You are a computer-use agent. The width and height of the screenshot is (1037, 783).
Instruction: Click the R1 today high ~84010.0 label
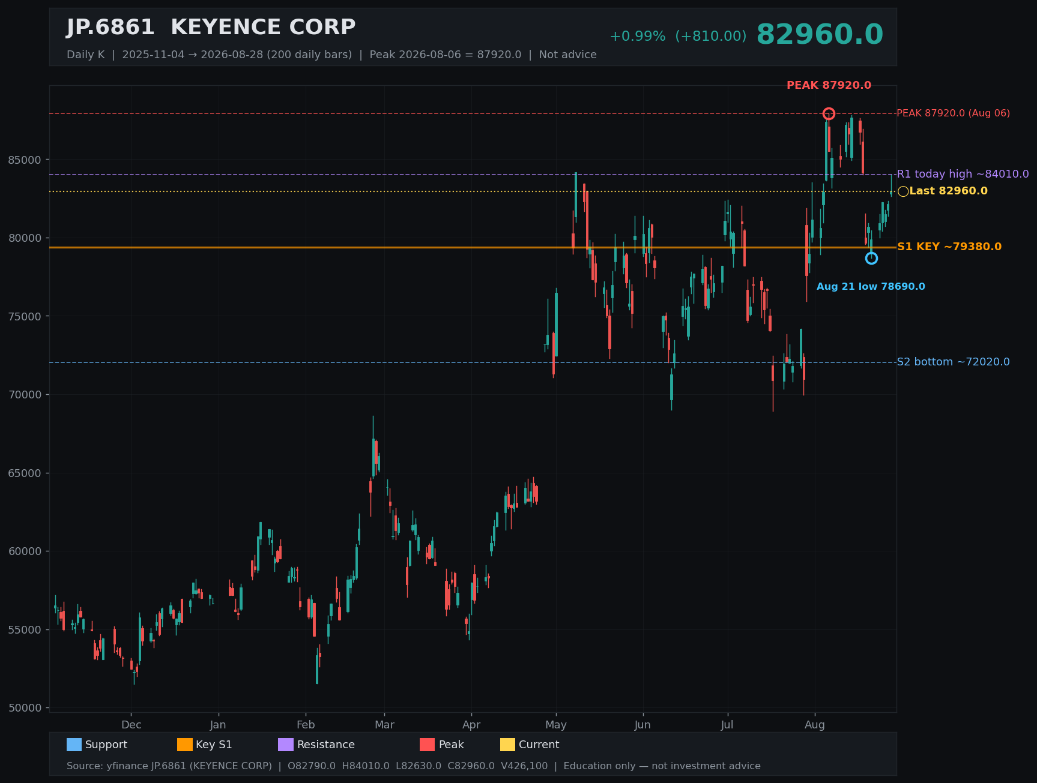click(x=963, y=174)
